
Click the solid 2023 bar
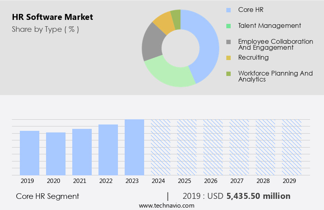tap(134, 147)
